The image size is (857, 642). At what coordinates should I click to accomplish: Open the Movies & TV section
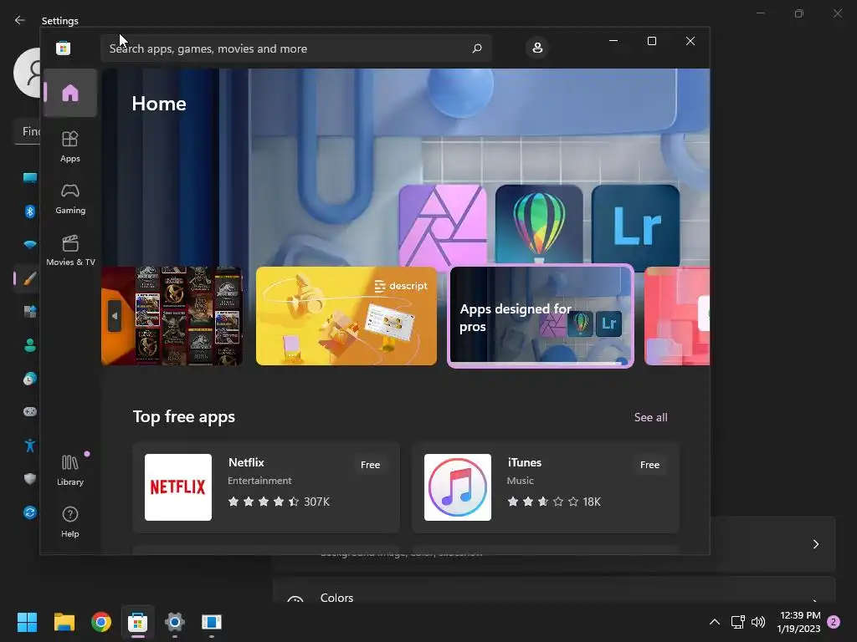click(70, 251)
